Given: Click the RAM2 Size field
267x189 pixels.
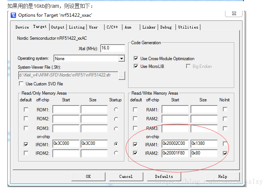Looking at the screenshot, I should tap(204, 119).
